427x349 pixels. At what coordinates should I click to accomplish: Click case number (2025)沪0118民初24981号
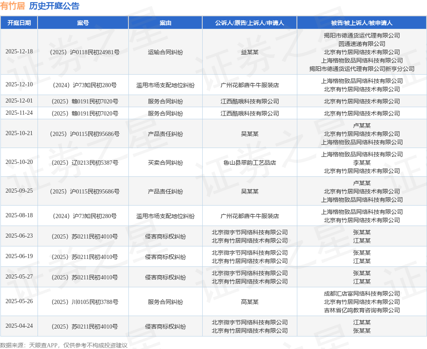tap(84, 52)
